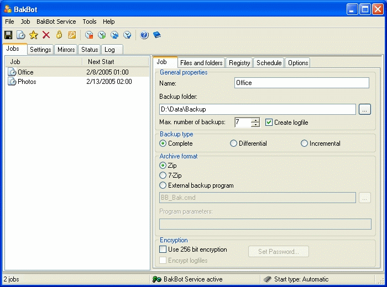Image resolution: width=387 pixels, height=287 pixels.
Task: Click Start type: Automatic status text
Action: (301, 279)
